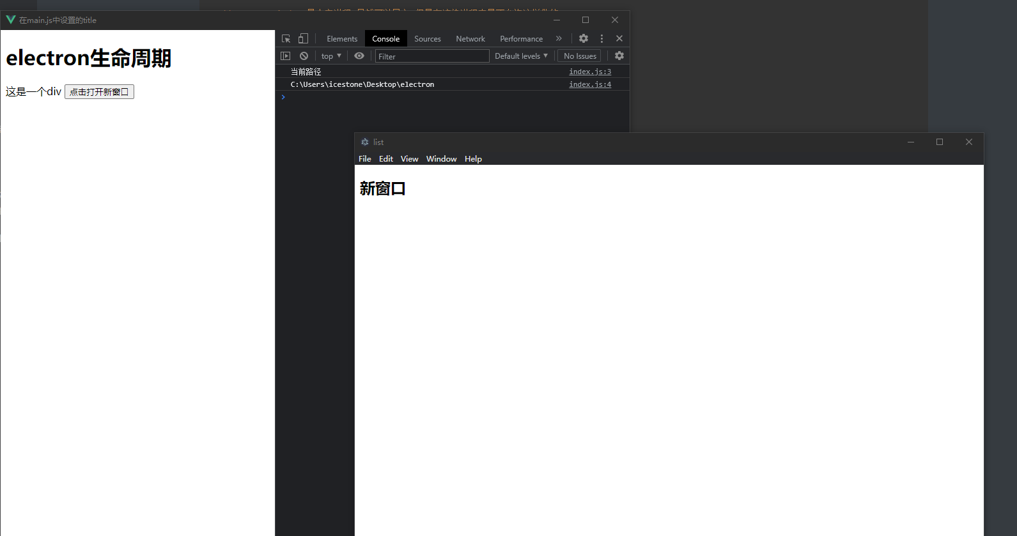Minimize the list window
The width and height of the screenshot is (1017, 536).
[x=911, y=142]
